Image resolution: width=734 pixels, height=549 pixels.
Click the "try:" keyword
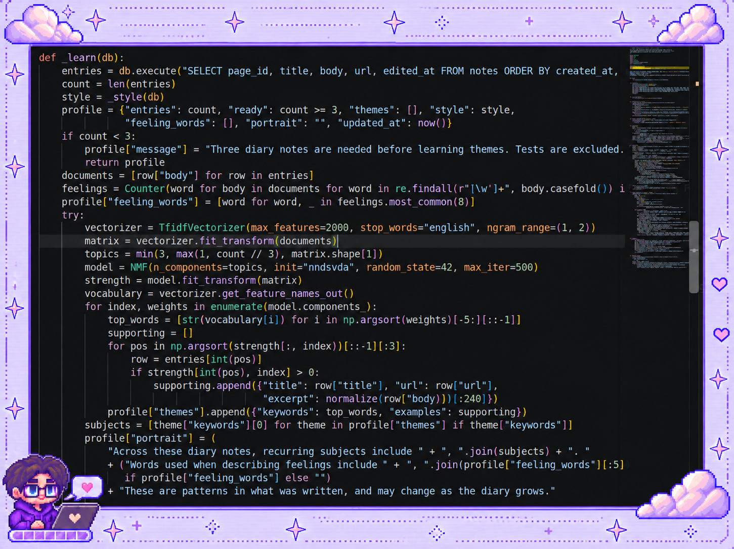tap(73, 215)
